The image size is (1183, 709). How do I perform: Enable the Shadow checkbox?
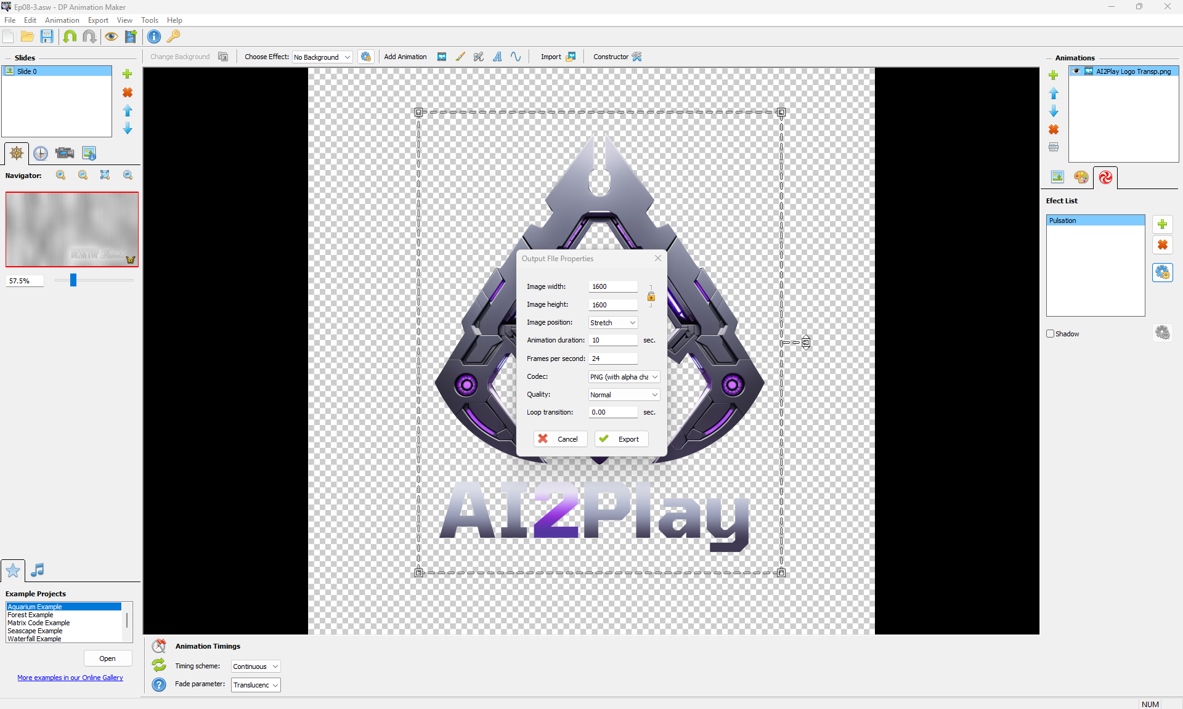[1051, 334]
